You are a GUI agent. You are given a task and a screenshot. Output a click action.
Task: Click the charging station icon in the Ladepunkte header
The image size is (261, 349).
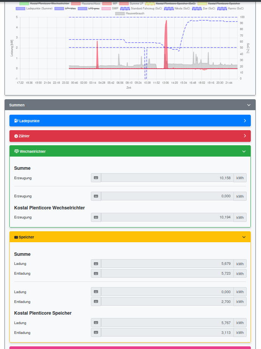[x=16, y=121]
